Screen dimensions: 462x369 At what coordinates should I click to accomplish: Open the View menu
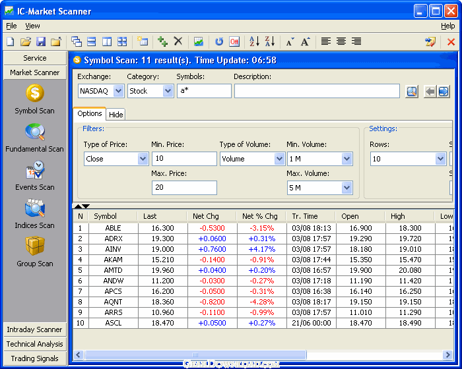(x=32, y=26)
